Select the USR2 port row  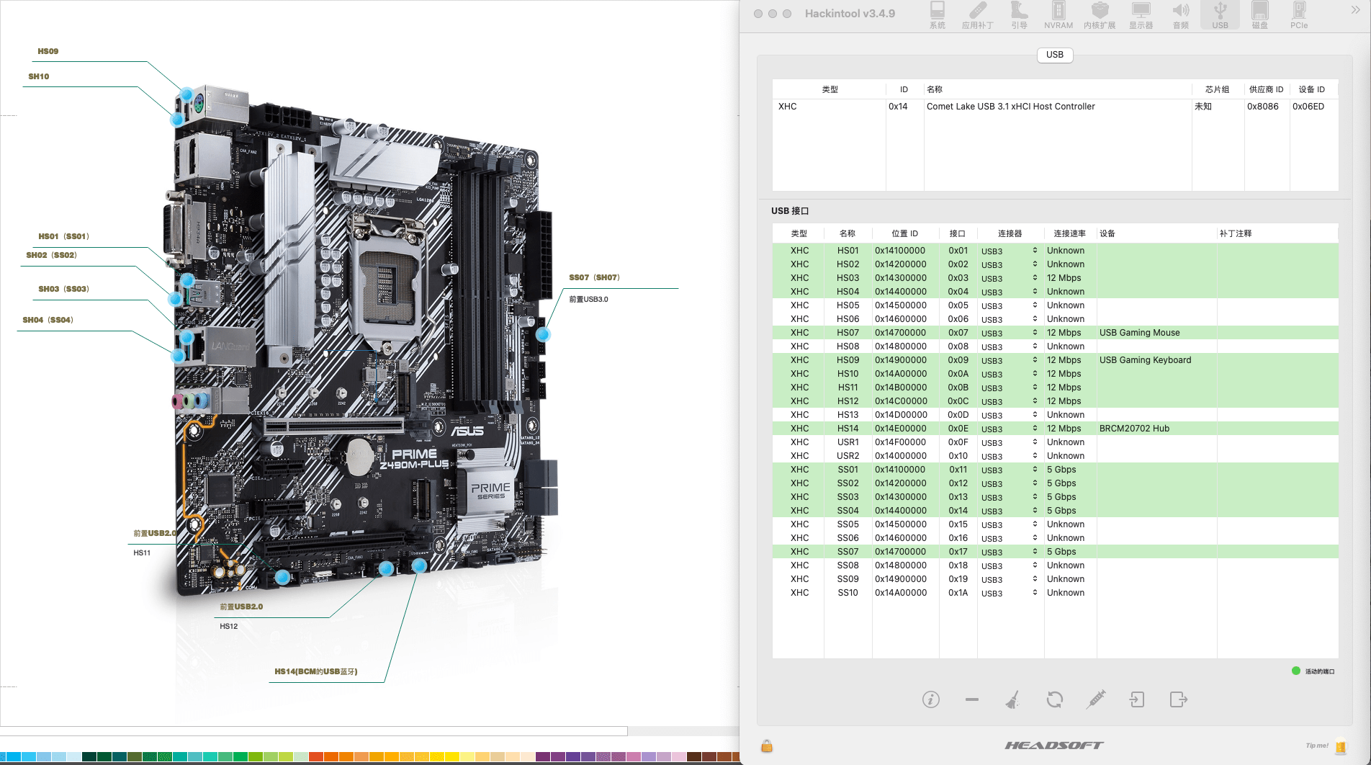point(1055,456)
